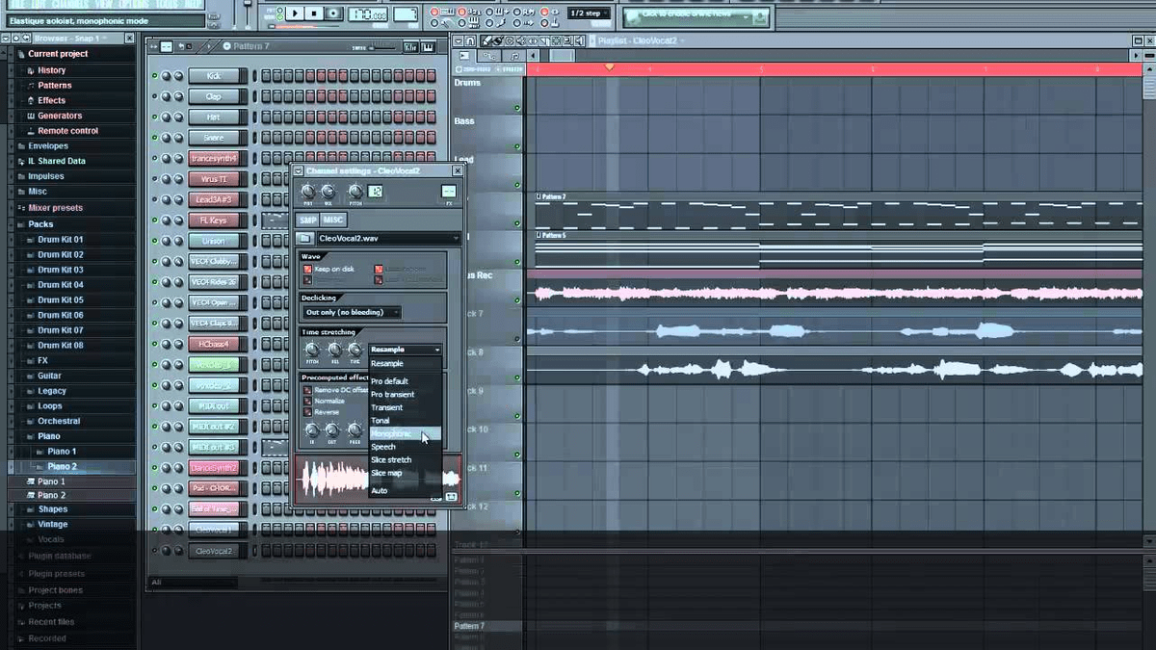Select the Paint brush tool in the Playlist toolbar
Image resolution: width=1156 pixels, height=650 pixels.
tap(498, 40)
